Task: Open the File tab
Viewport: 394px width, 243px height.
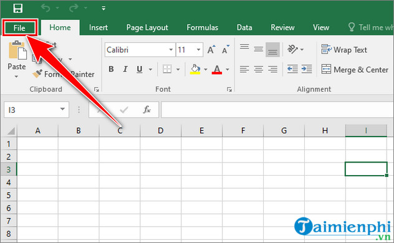Action: point(19,27)
